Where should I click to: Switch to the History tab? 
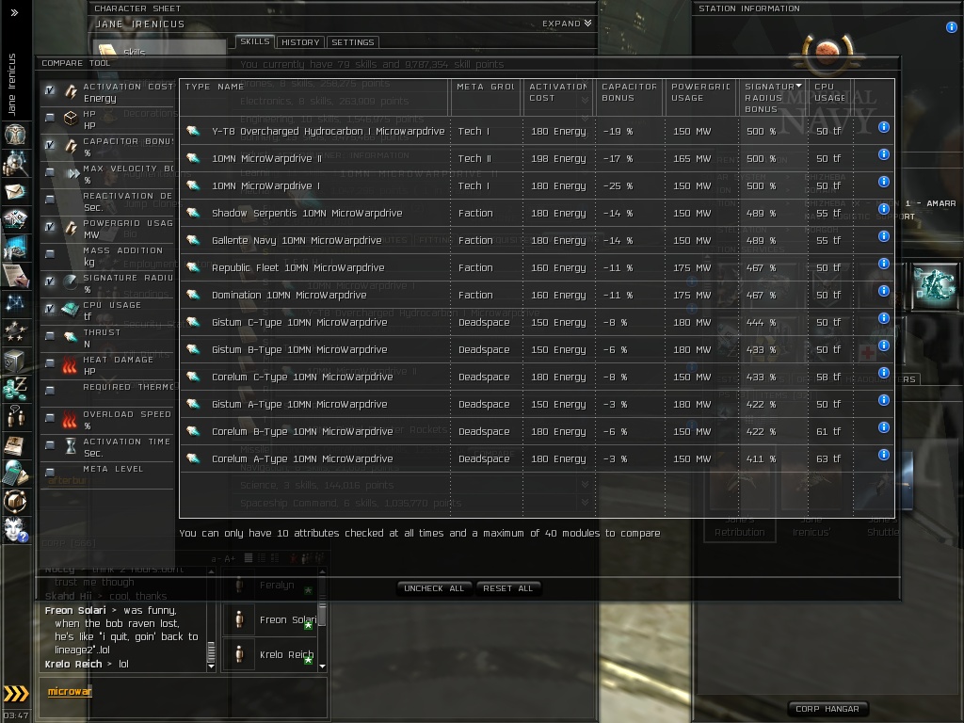(x=300, y=42)
